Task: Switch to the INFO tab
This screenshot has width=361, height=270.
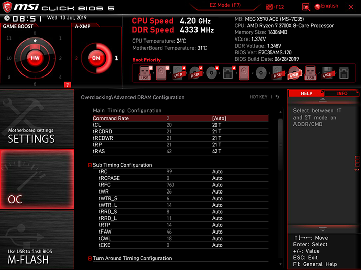Action: pyautogui.click(x=342, y=93)
